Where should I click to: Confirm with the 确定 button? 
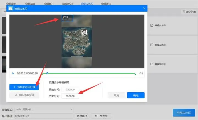[136, 95]
